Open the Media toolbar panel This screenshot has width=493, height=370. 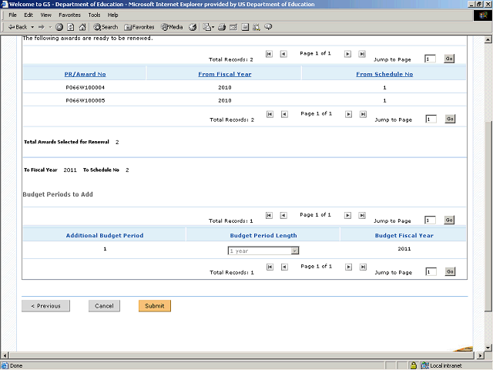pyautogui.click(x=171, y=27)
